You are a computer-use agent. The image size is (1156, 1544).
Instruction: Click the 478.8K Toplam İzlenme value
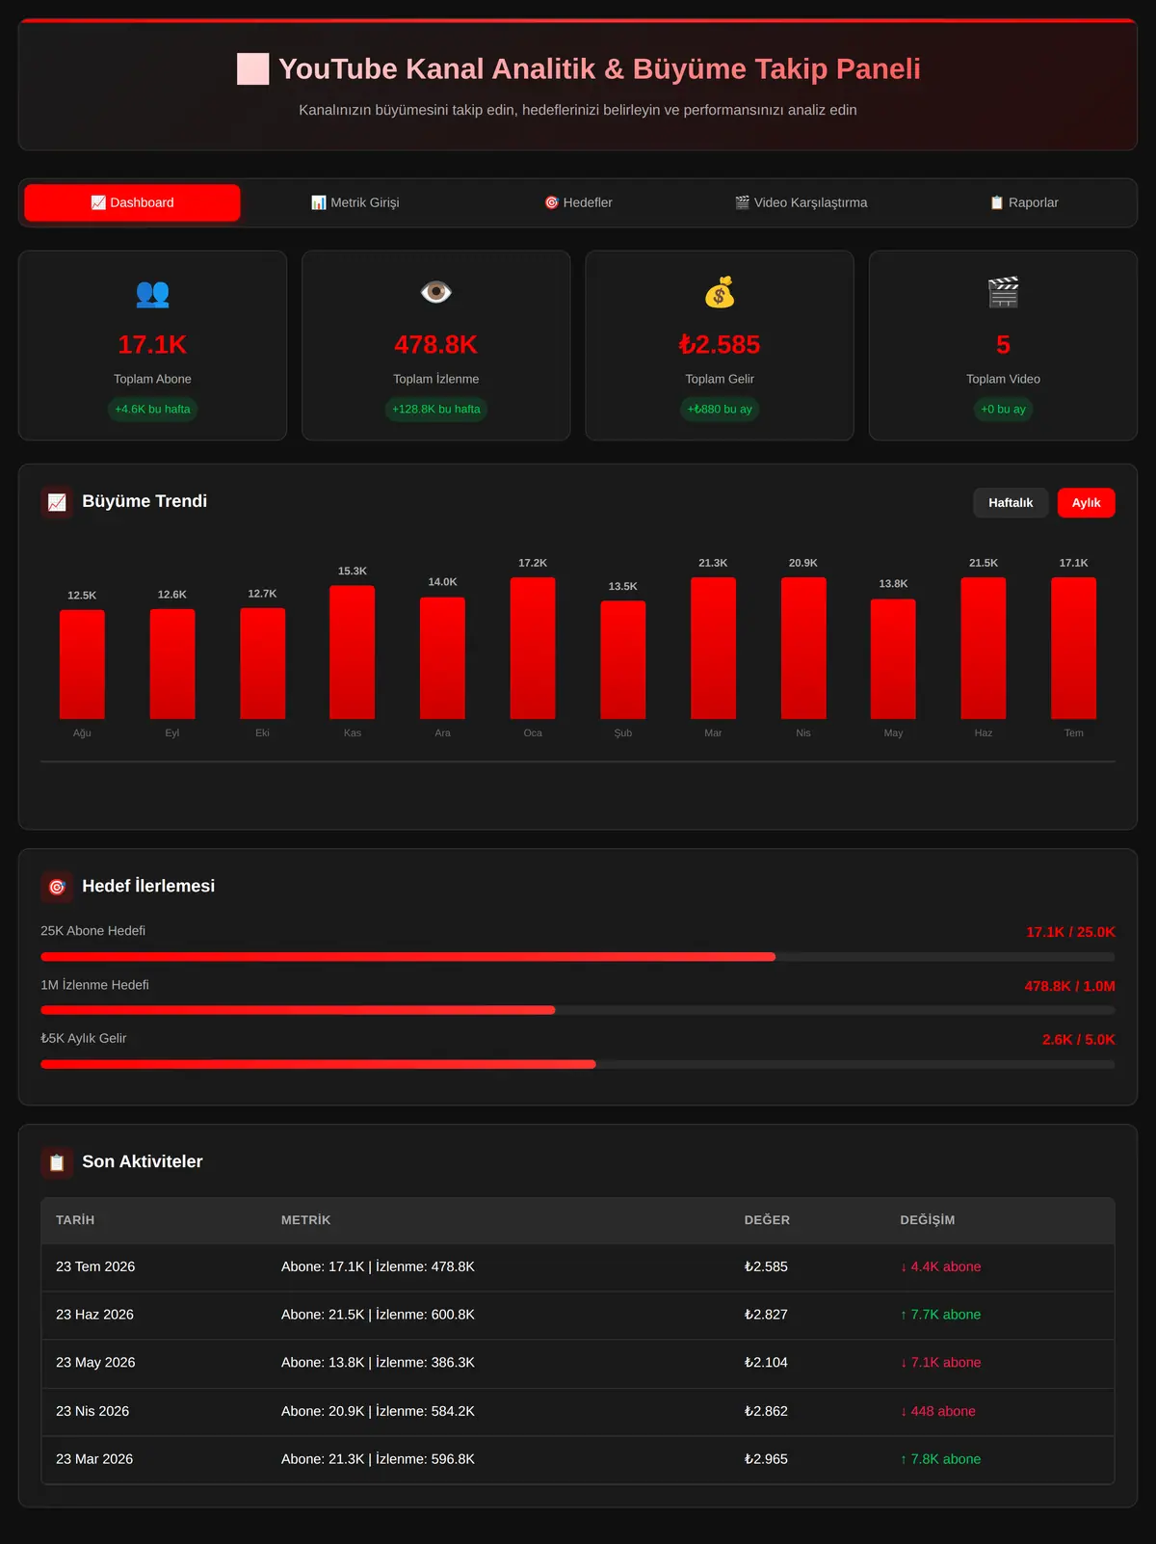pyautogui.click(x=436, y=345)
